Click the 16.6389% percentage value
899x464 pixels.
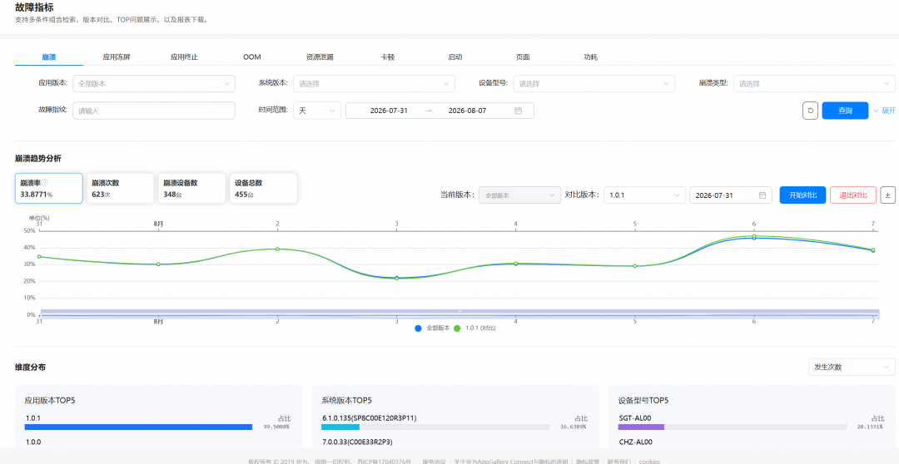pyautogui.click(x=574, y=427)
